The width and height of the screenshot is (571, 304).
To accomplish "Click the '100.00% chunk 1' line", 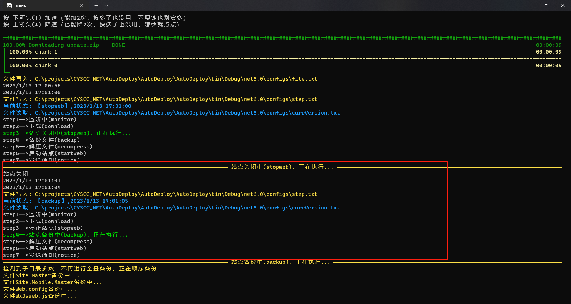I will click(x=33, y=52).
